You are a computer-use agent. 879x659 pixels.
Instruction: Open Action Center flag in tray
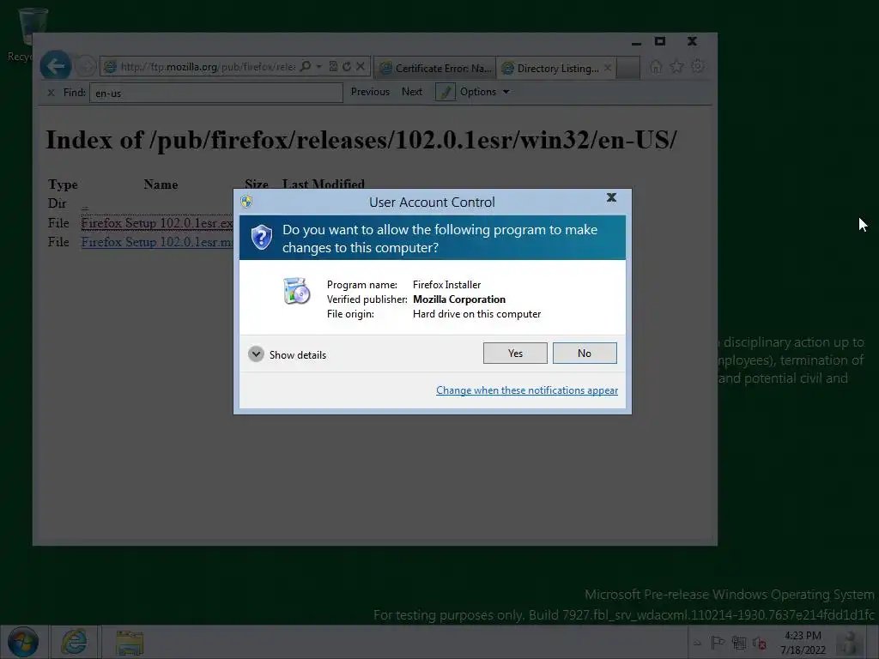pos(718,643)
